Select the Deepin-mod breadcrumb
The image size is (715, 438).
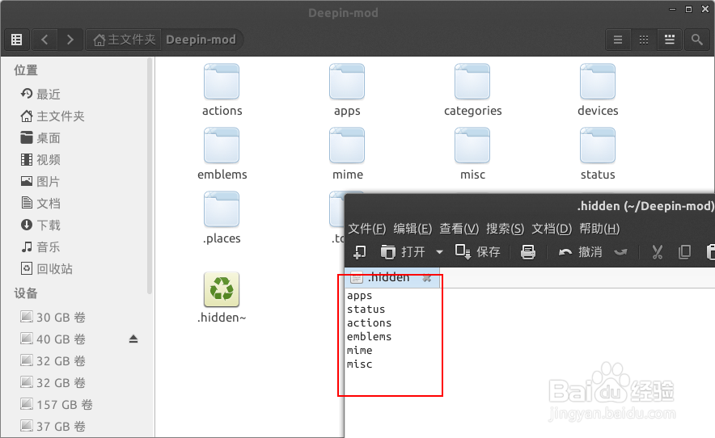201,40
